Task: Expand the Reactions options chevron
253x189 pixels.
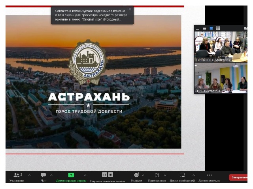Action: click(x=143, y=175)
